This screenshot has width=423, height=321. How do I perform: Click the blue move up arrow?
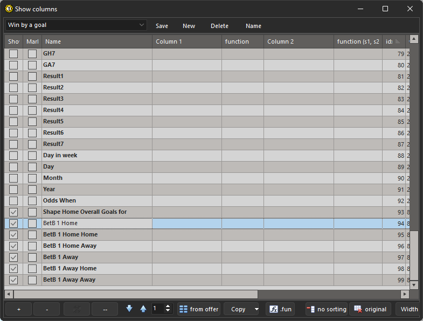coord(143,309)
